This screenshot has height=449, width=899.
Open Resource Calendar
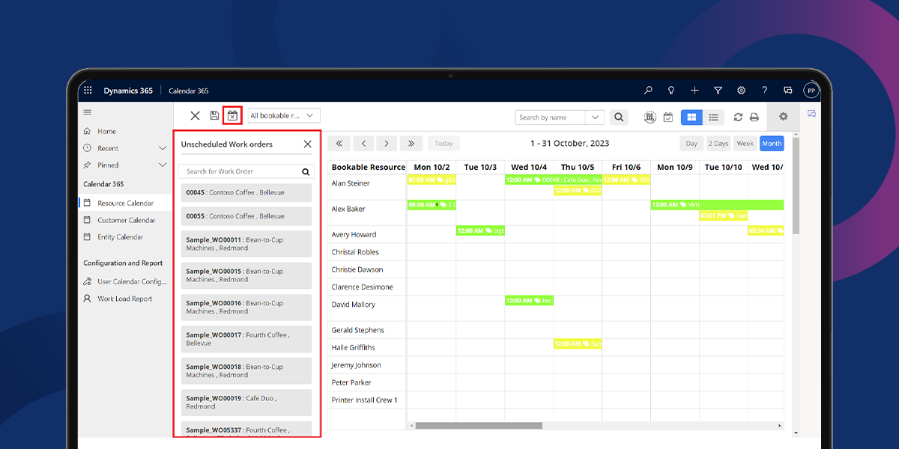coord(125,203)
